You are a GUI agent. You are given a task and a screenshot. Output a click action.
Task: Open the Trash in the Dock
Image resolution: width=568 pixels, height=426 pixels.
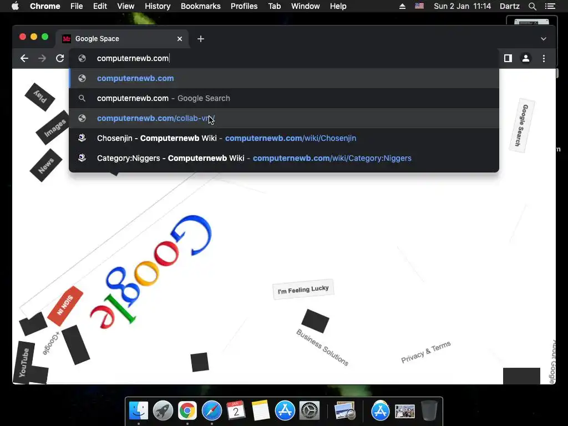pyautogui.click(x=429, y=411)
